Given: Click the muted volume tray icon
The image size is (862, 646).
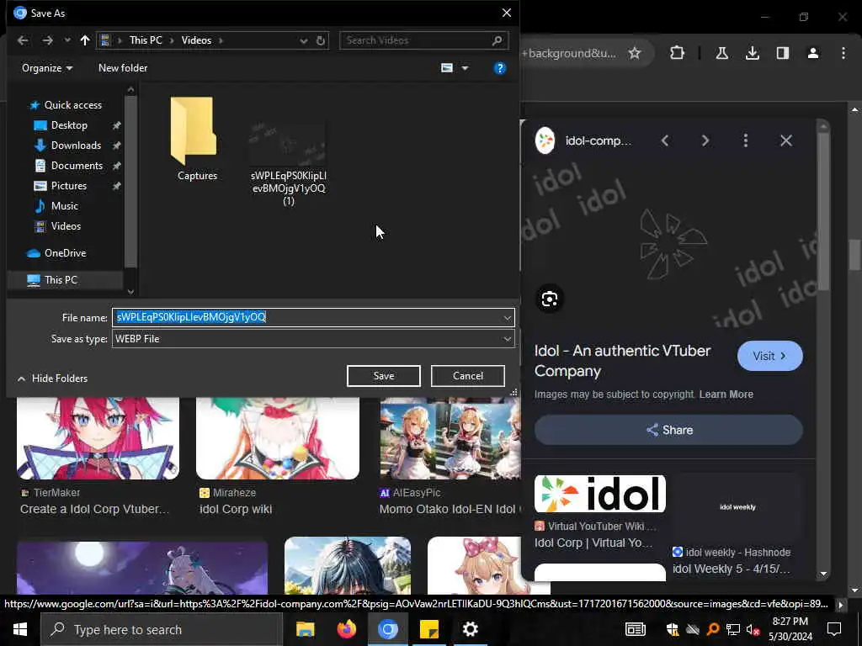Looking at the screenshot, I should click(753, 629).
